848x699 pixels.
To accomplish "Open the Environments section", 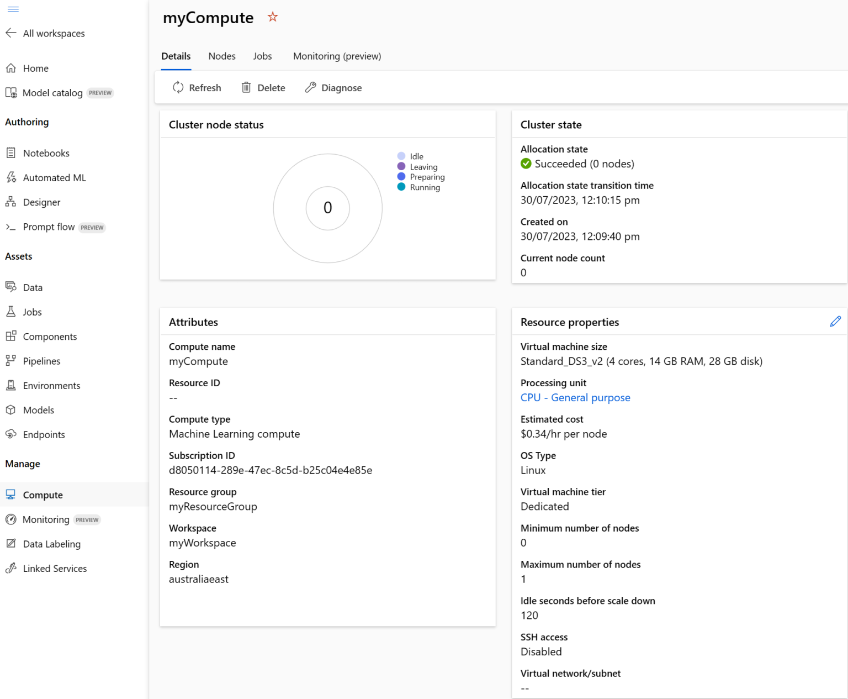I will point(51,385).
